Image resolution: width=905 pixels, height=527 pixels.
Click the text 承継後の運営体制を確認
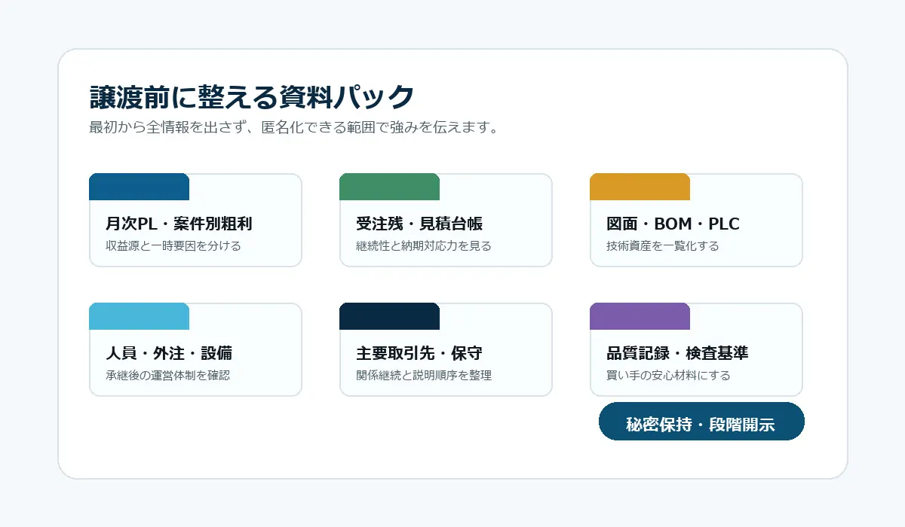(167, 375)
